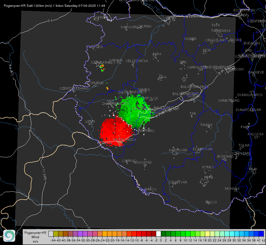Click the SARVAR city label
The height and width of the screenshot is (245, 266).
tap(116, 60)
